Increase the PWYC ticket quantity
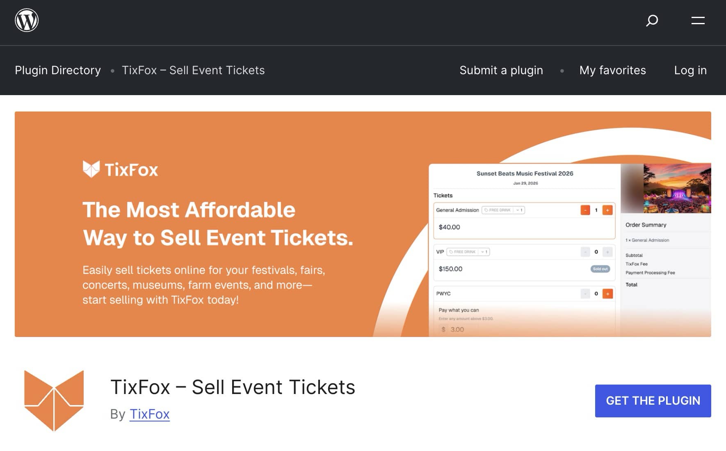The width and height of the screenshot is (726, 451). point(607,294)
